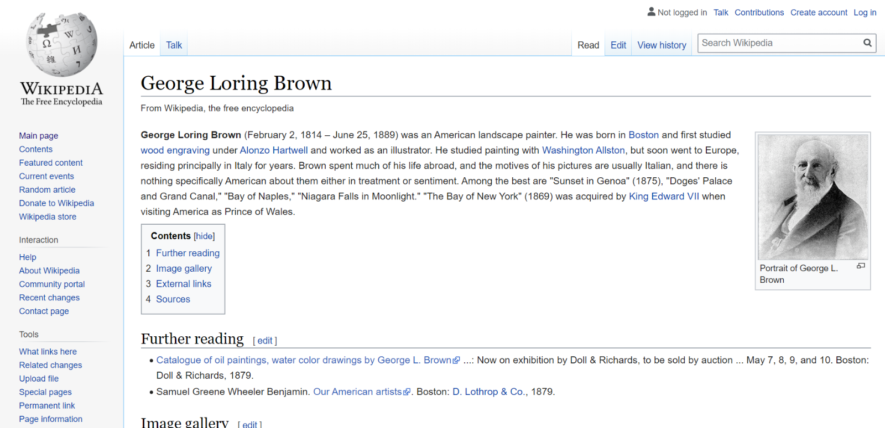Open Our American artists external link
885x428 pixels.
357,392
